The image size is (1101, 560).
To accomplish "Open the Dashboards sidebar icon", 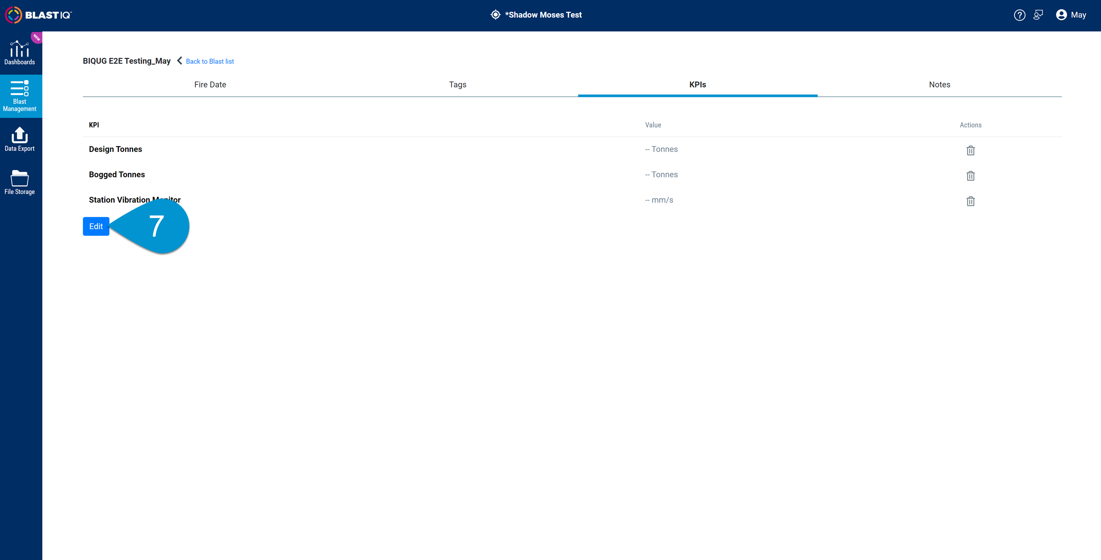I will coord(20,53).
